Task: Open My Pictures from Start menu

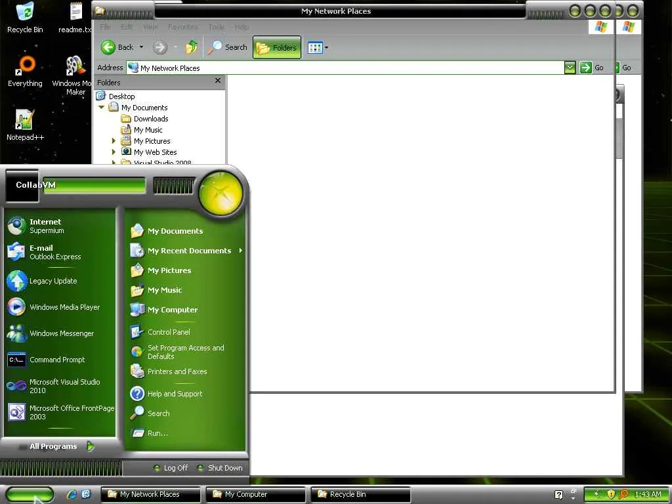Action: (x=186, y=270)
